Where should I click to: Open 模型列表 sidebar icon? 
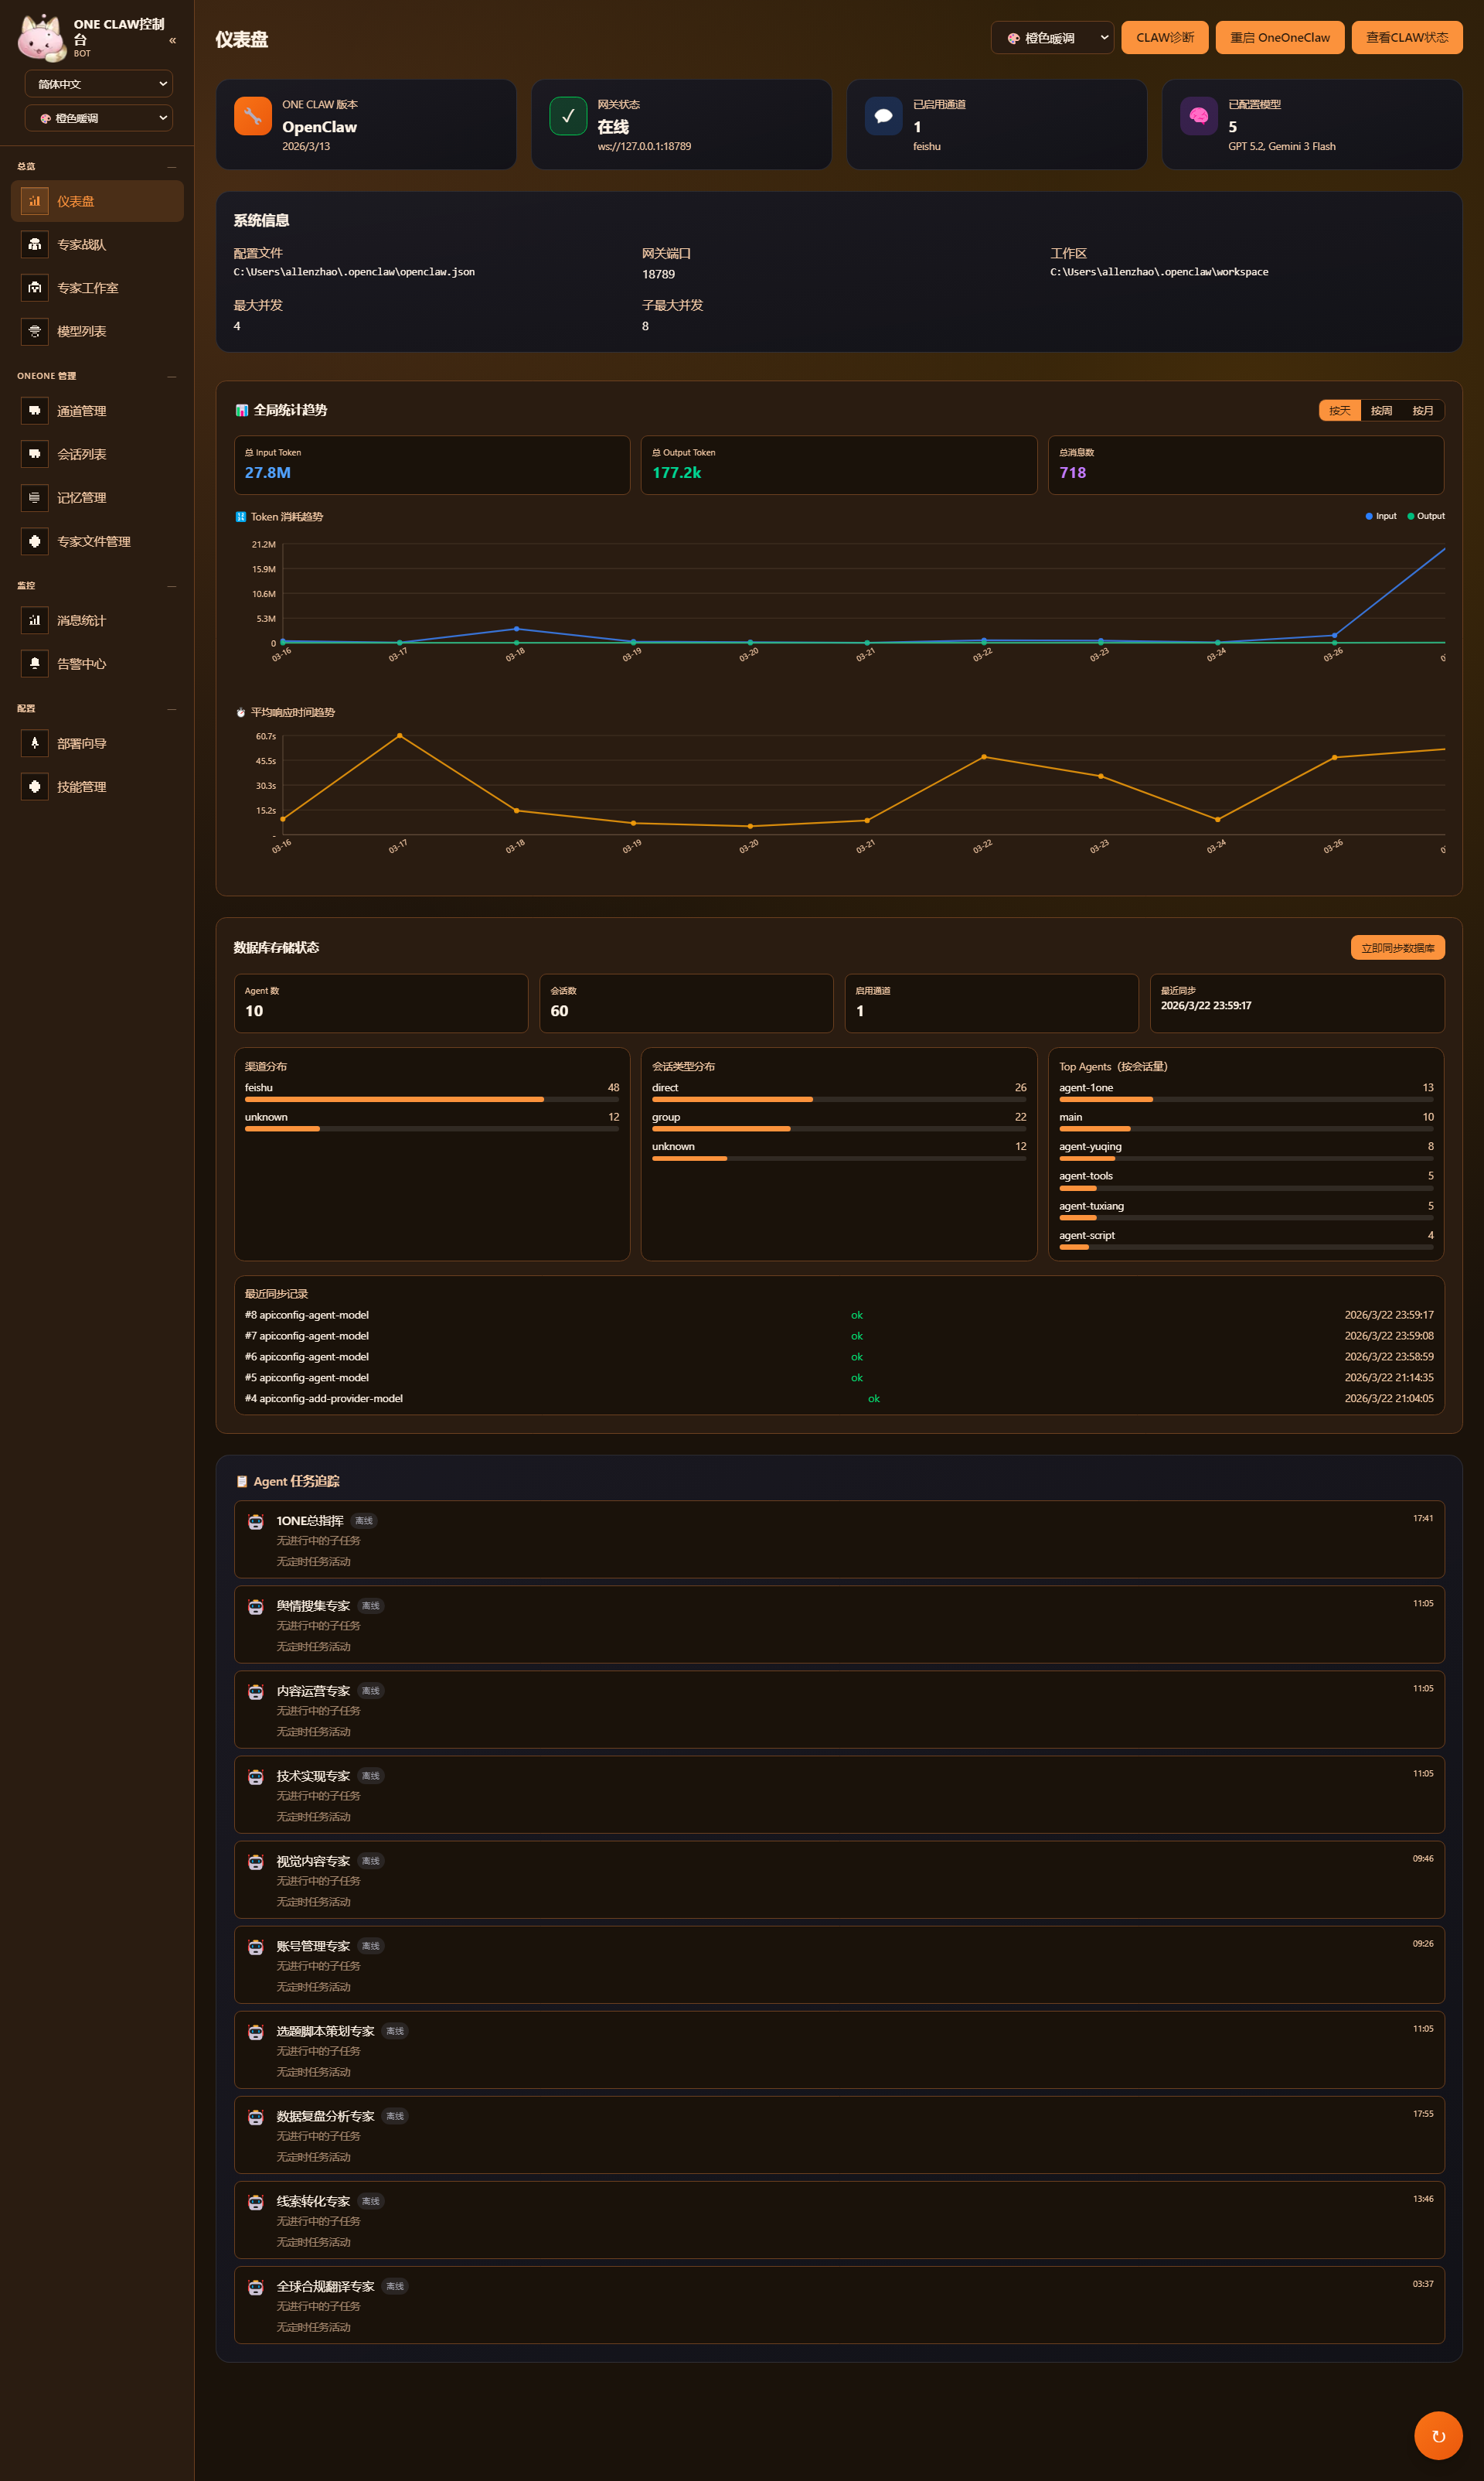[35, 331]
